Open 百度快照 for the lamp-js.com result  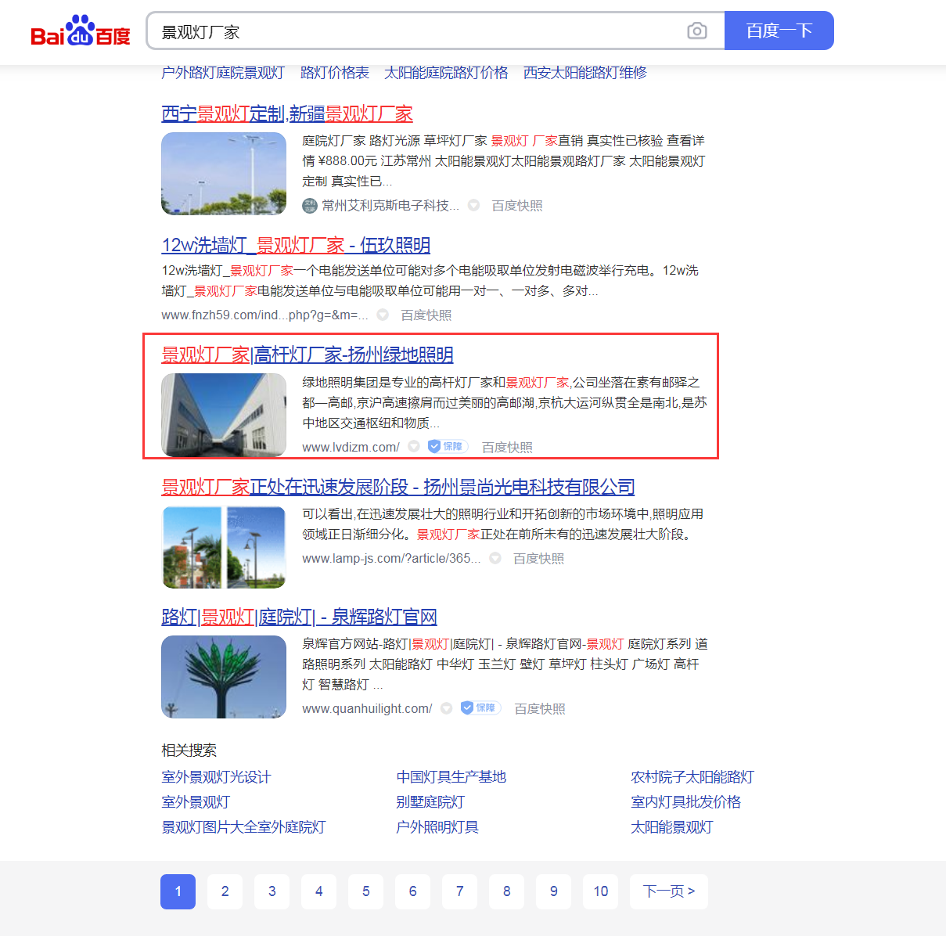[x=538, y=559]
